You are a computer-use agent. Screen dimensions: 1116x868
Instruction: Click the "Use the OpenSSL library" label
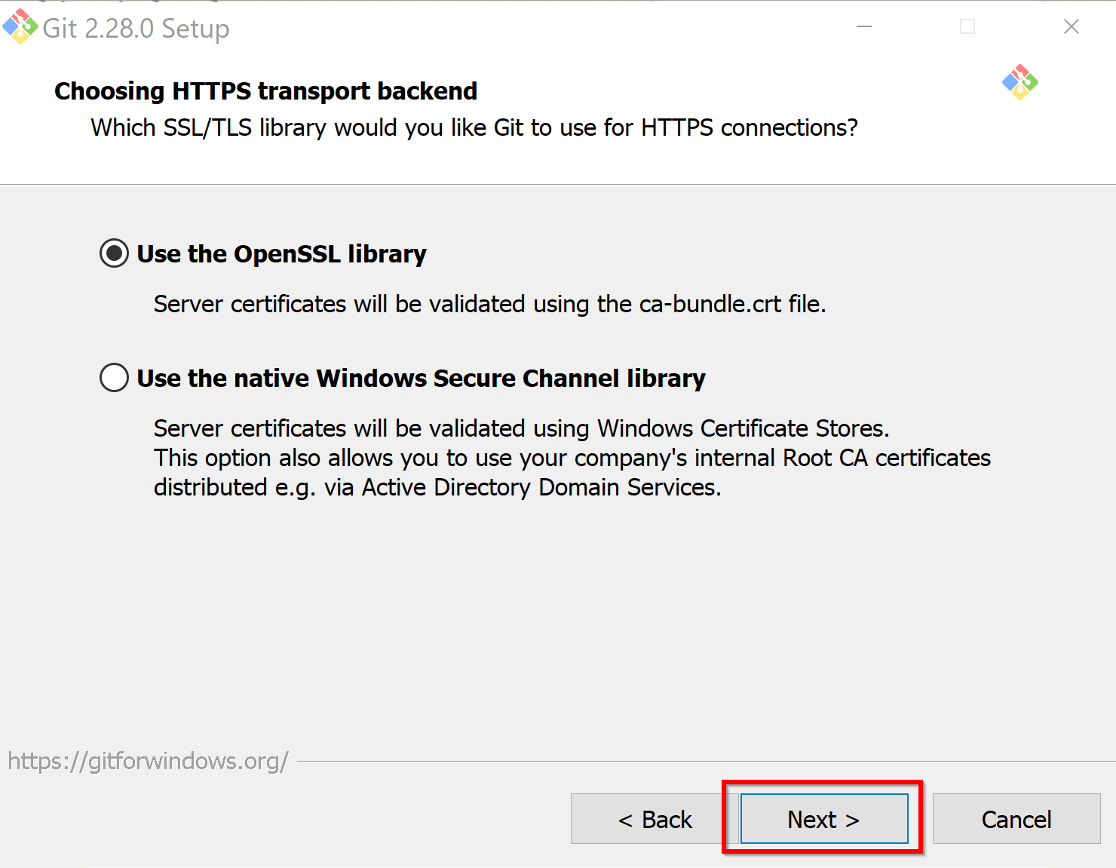point(281,254)
